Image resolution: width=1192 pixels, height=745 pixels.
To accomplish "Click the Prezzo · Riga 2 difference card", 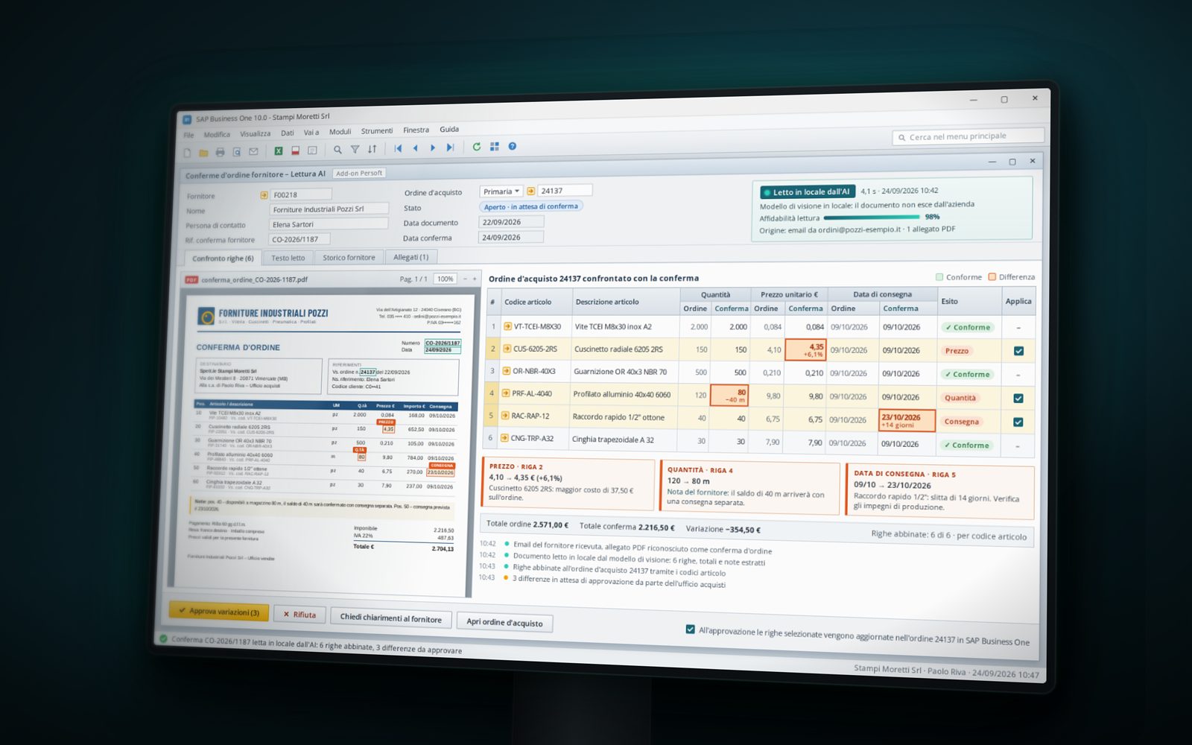I will coord(568,484).
